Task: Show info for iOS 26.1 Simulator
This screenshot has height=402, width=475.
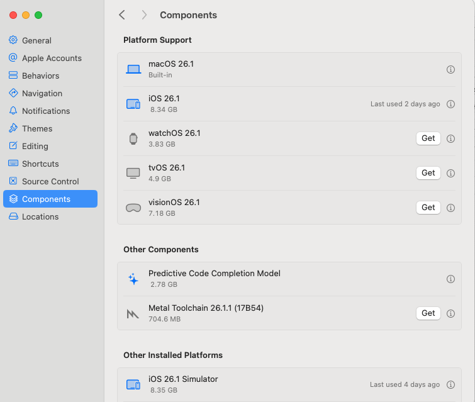Action: pyautogui.click(x=450, y=384)
